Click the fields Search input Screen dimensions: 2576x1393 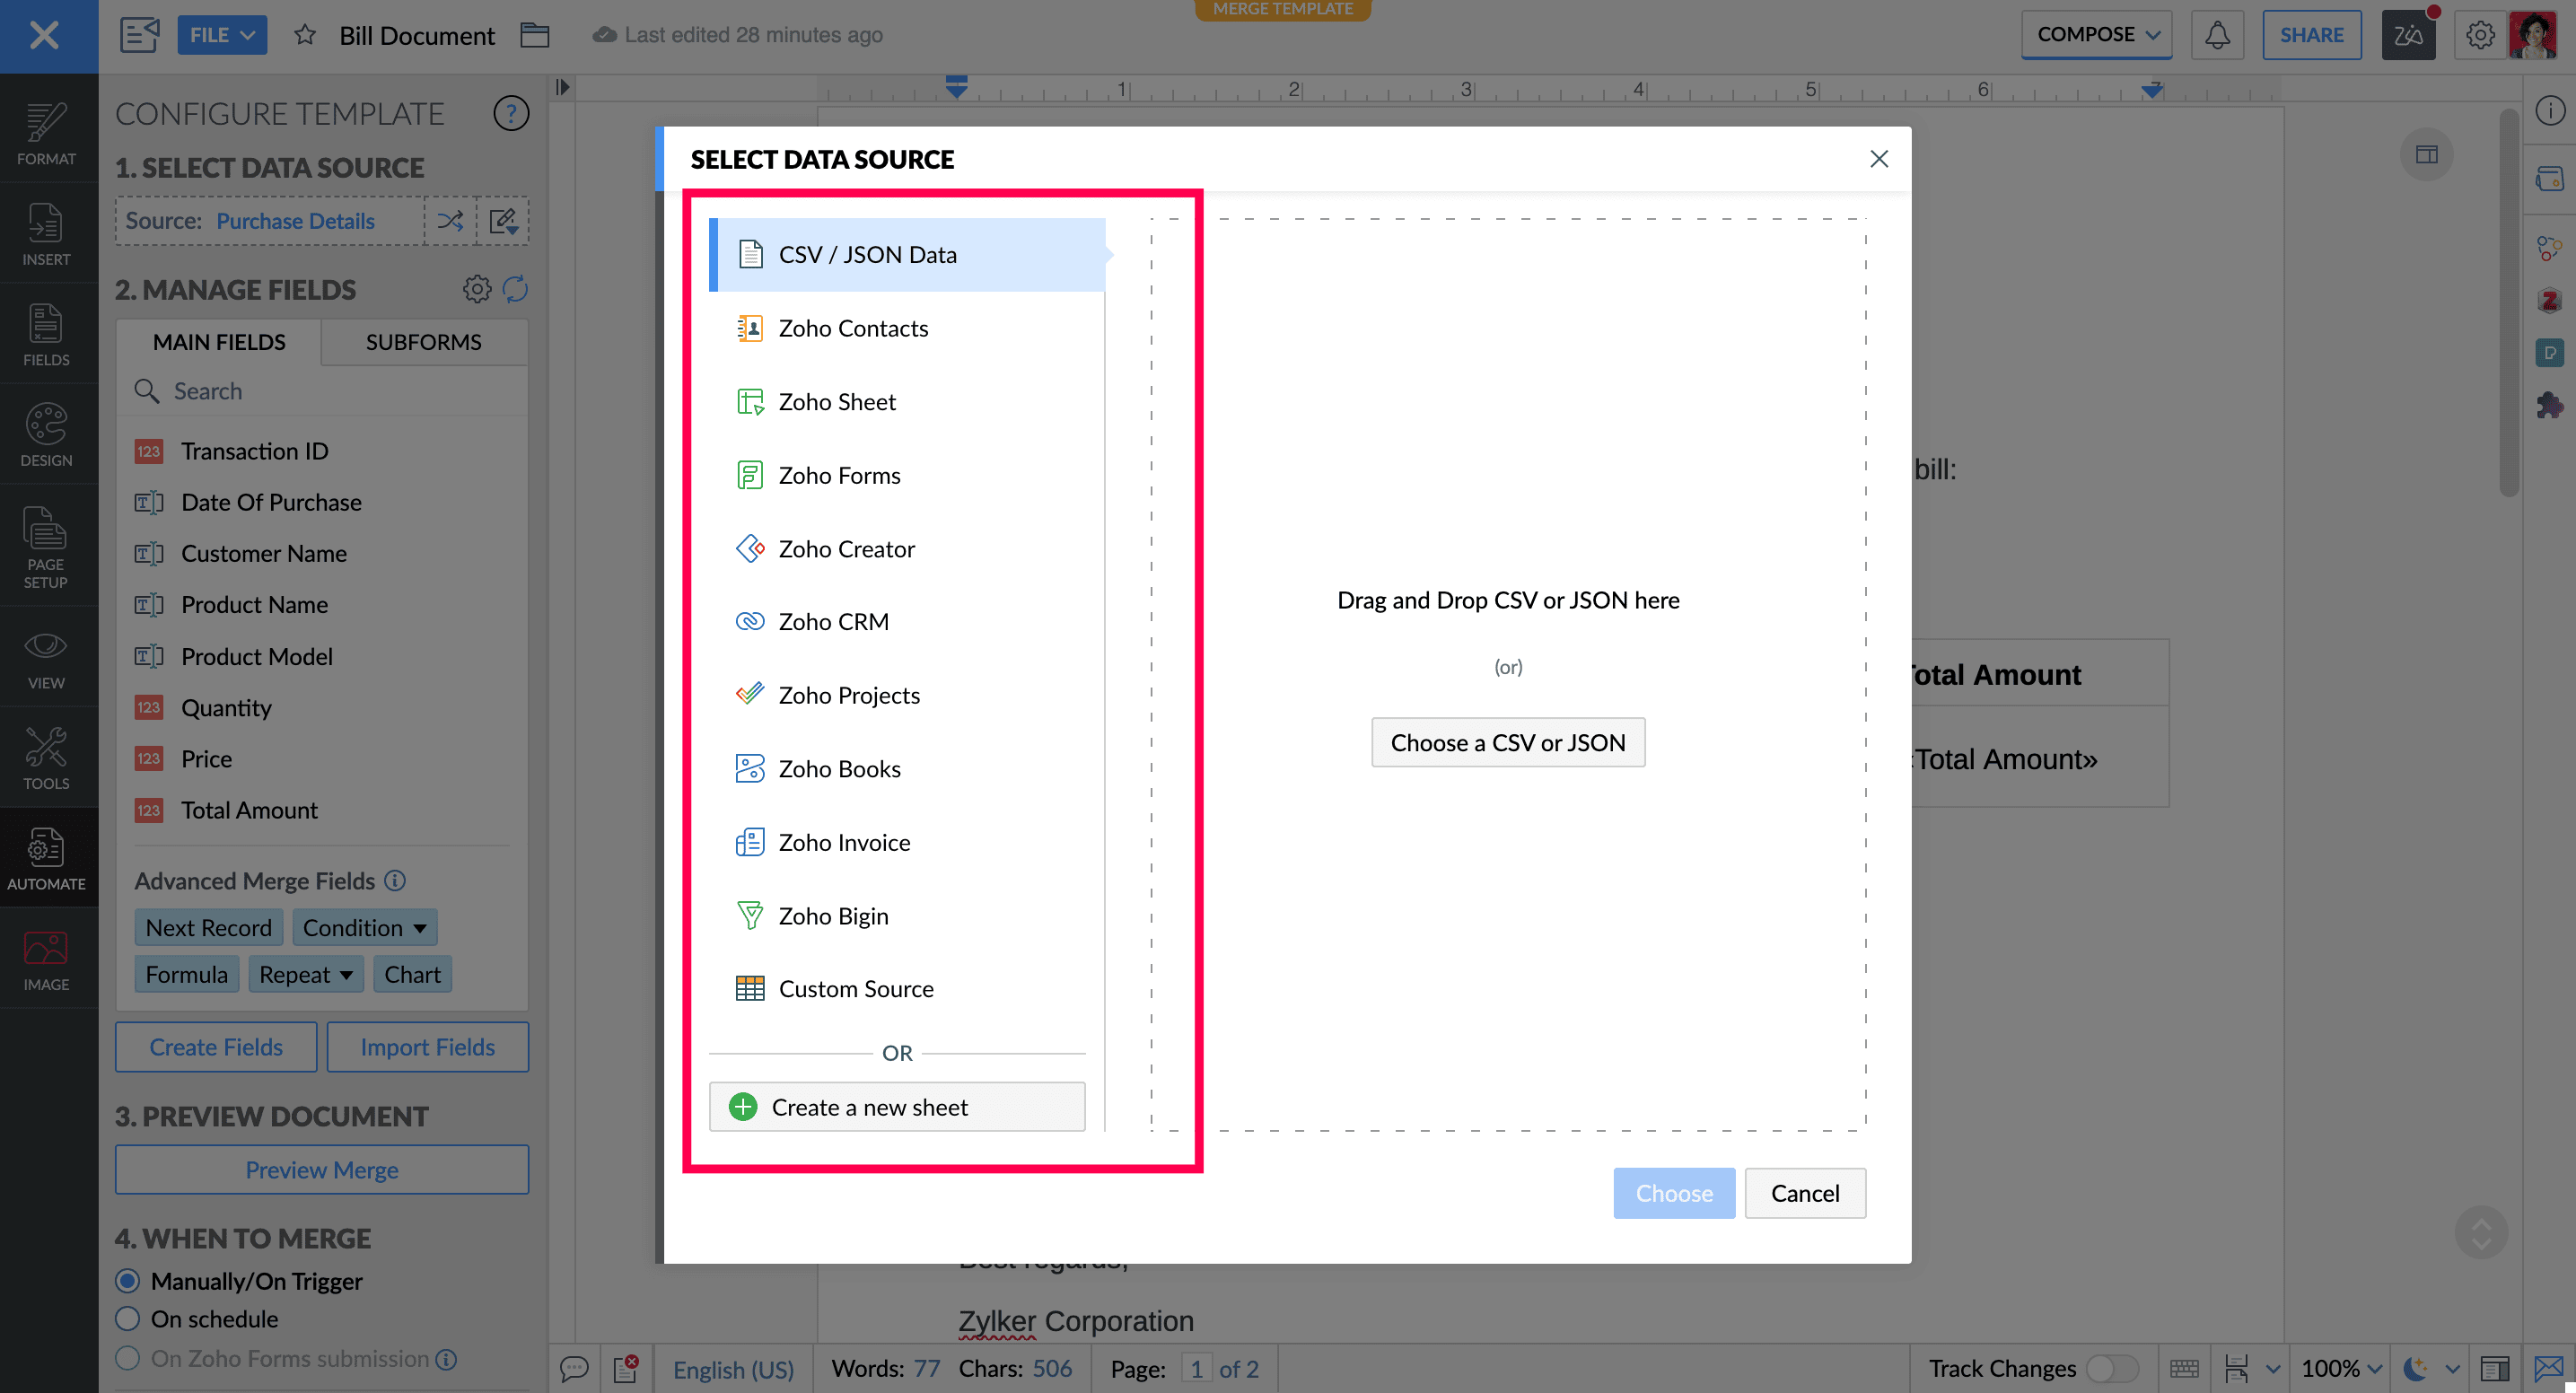point(322,391)
